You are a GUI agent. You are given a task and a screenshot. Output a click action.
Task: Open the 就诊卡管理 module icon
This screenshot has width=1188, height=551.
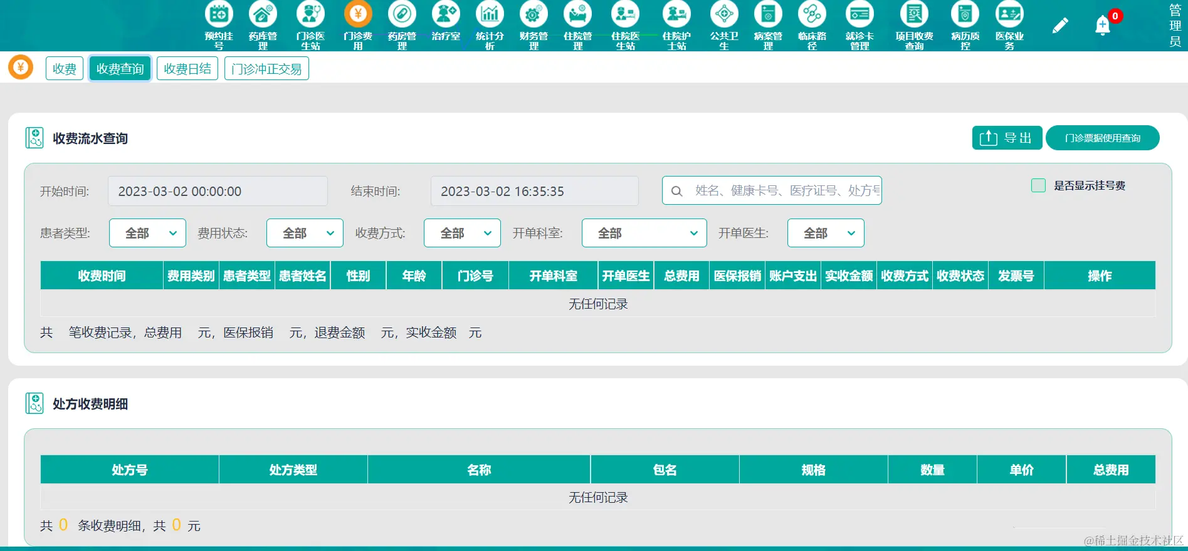tap(859, 14)
